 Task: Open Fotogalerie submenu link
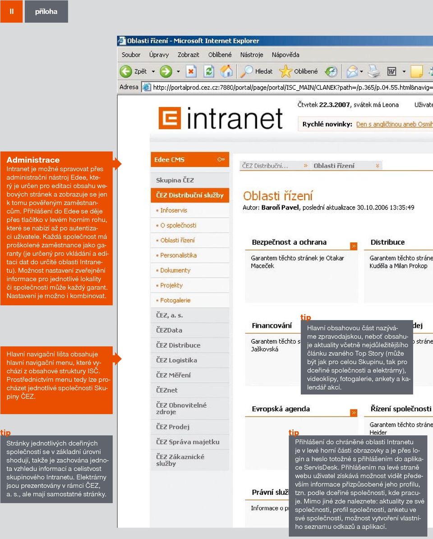[175, 300]
